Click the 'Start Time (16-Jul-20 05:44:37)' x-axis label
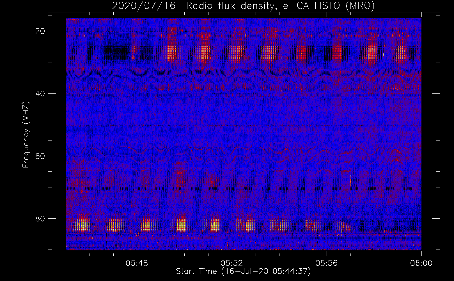This screenshot has height=281, width=454. [243, 271]
